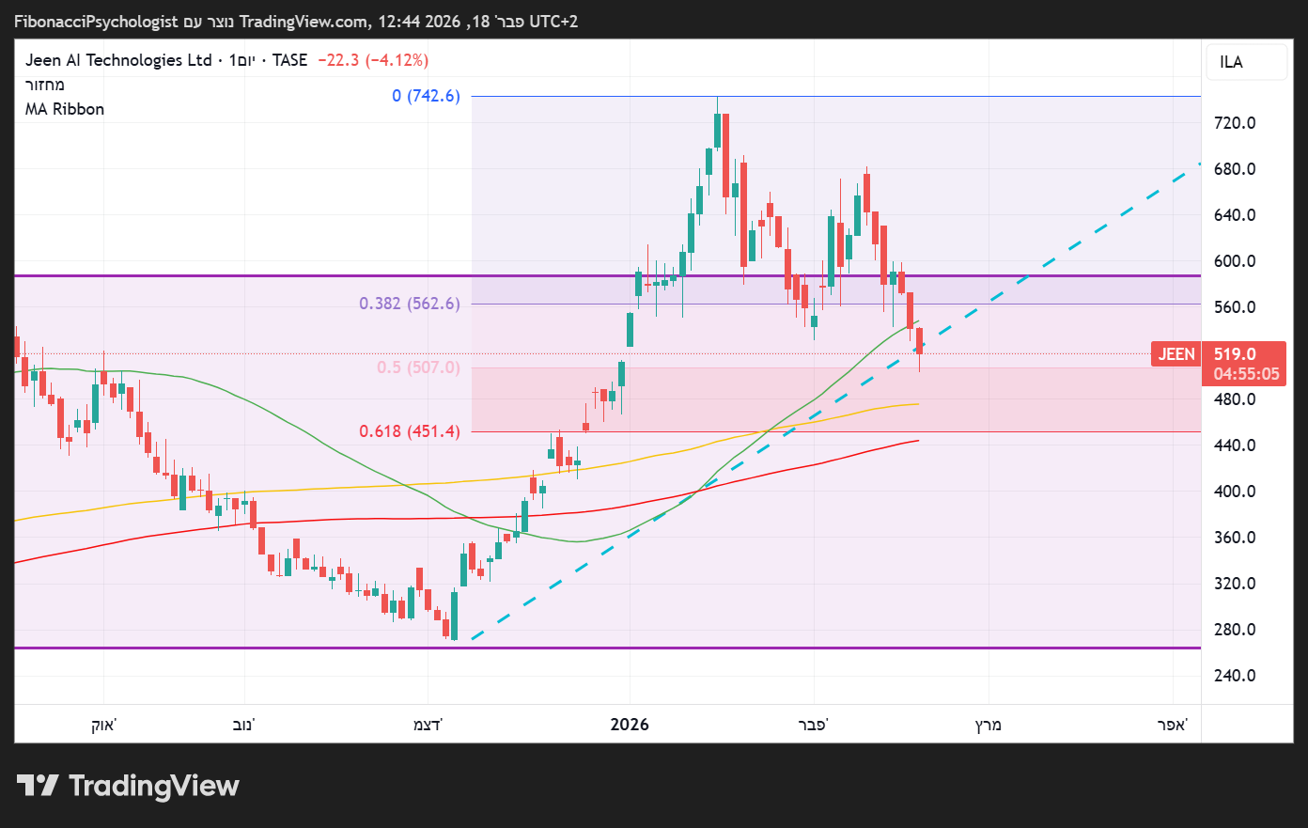Select the מרץ month label on time axis
This screenshot has height=828, width=1308.
pos(989,725)
